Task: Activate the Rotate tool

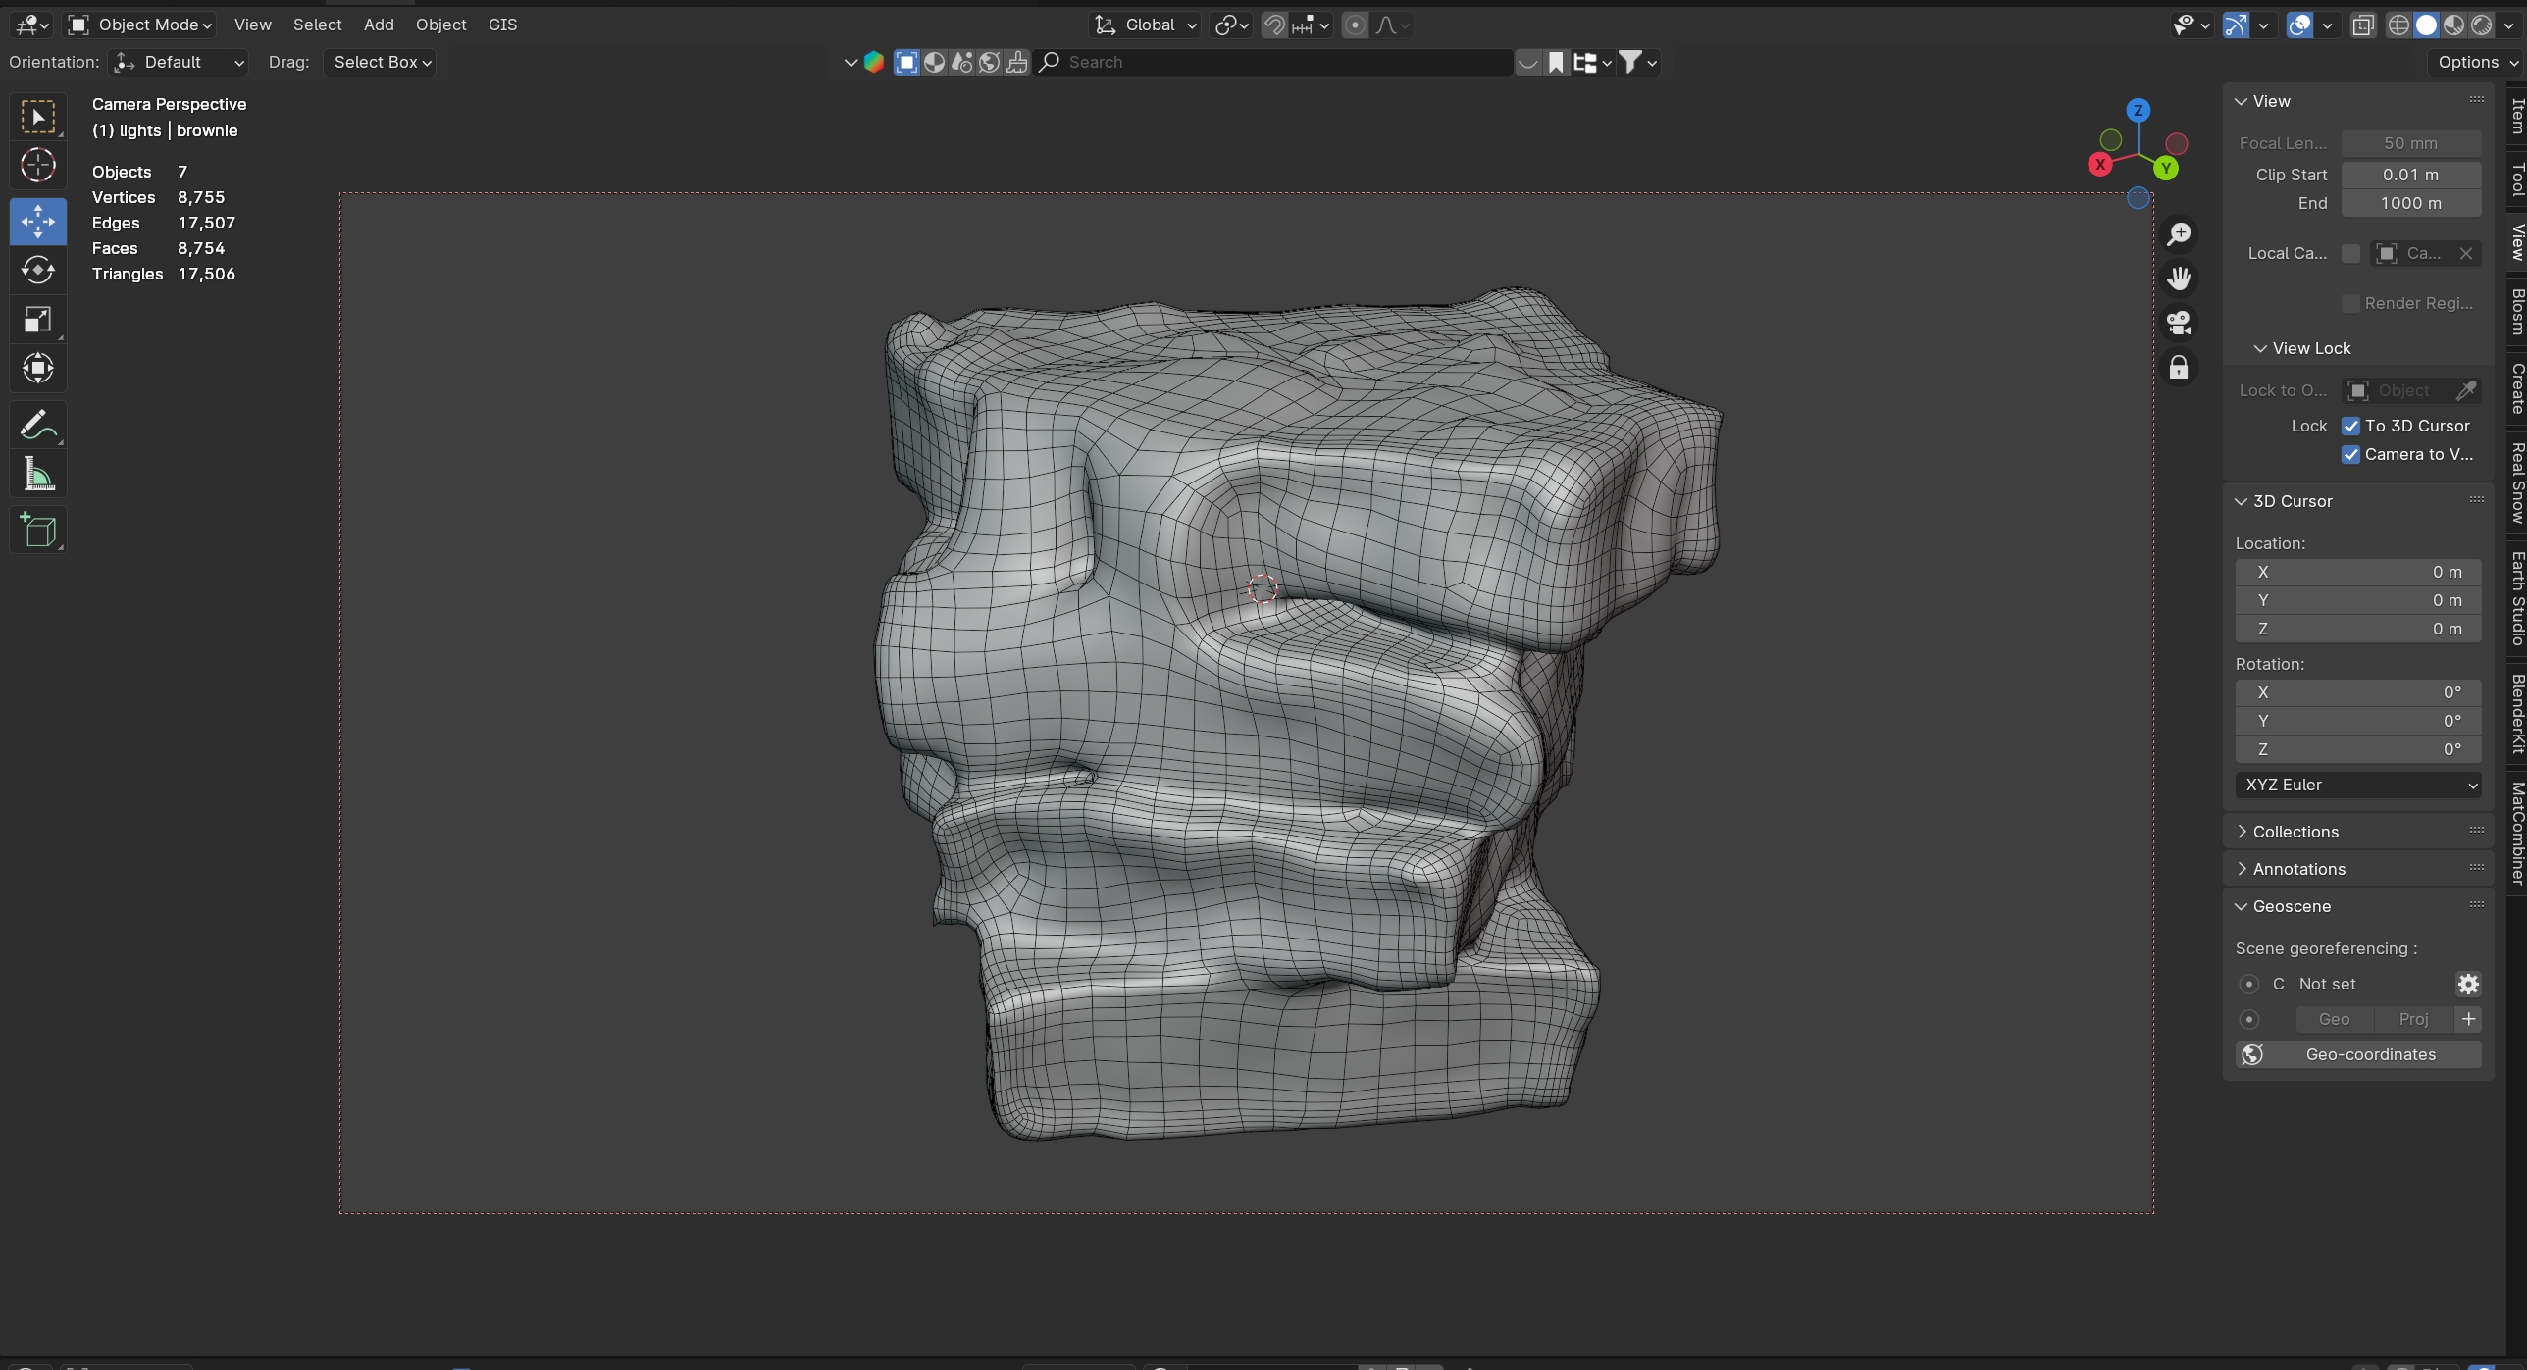Action: pos(38,270)
